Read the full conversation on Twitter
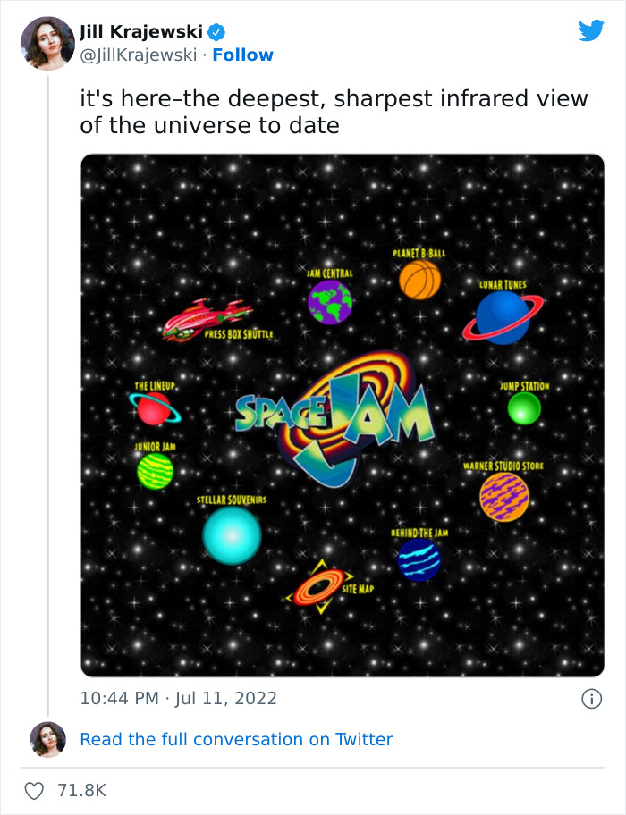The image size is (626, 815). 237,739
